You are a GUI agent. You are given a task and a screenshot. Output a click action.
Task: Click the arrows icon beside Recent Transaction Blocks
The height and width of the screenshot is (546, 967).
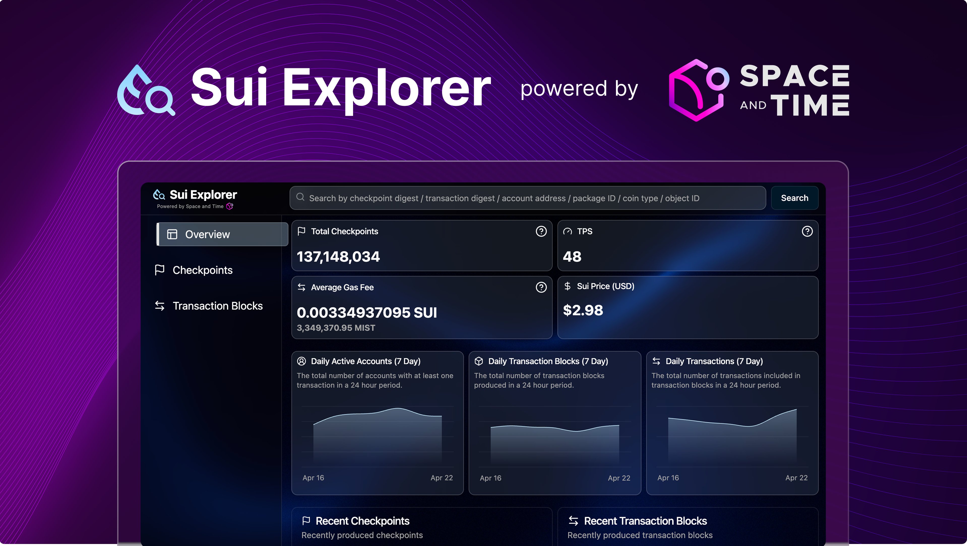[573, 521]
